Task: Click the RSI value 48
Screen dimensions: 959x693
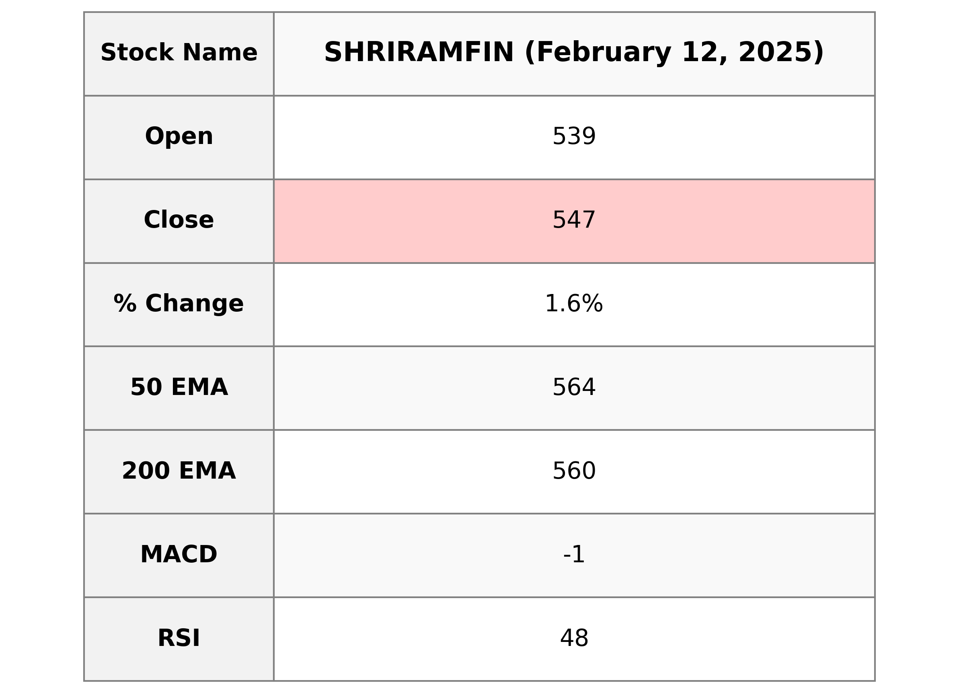Action: [x=574, y=638]
